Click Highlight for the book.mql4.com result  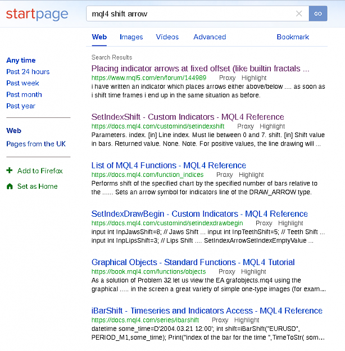click(x=253, y=271)
